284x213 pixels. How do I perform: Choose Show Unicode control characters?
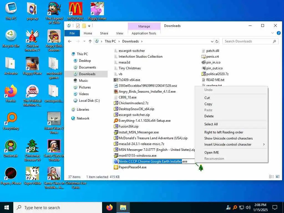[231, 138]
